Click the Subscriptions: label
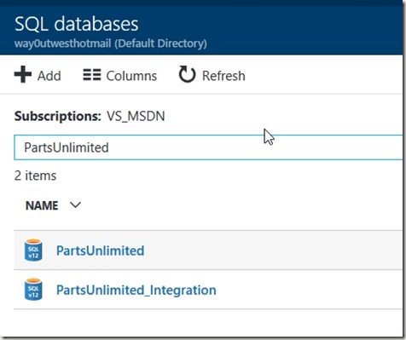 (x=58, y=116)
